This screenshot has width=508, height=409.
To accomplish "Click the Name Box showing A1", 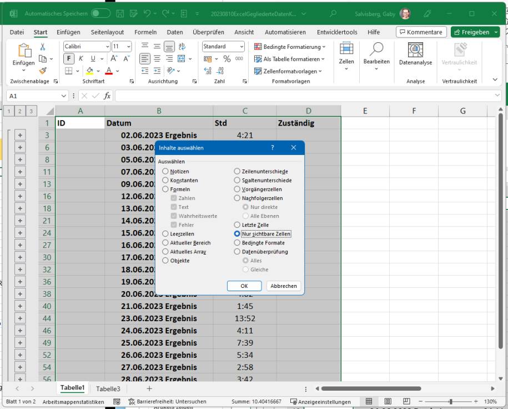I will (28, 96).
